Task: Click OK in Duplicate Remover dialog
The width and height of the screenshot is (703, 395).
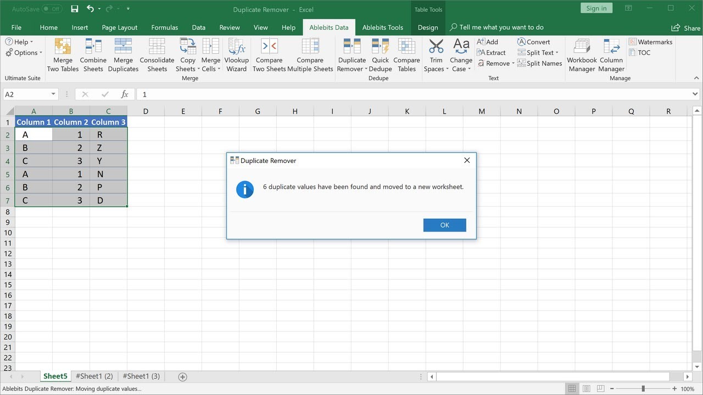Action: [445, 225]
